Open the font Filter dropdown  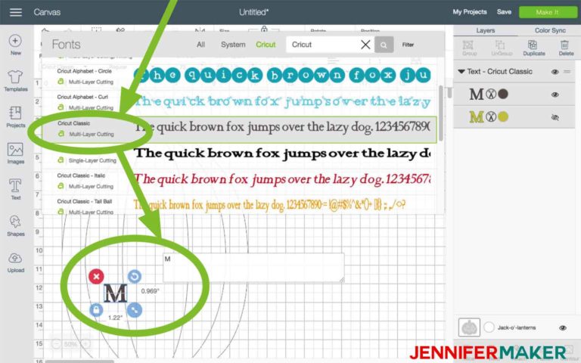click(408, 45)
